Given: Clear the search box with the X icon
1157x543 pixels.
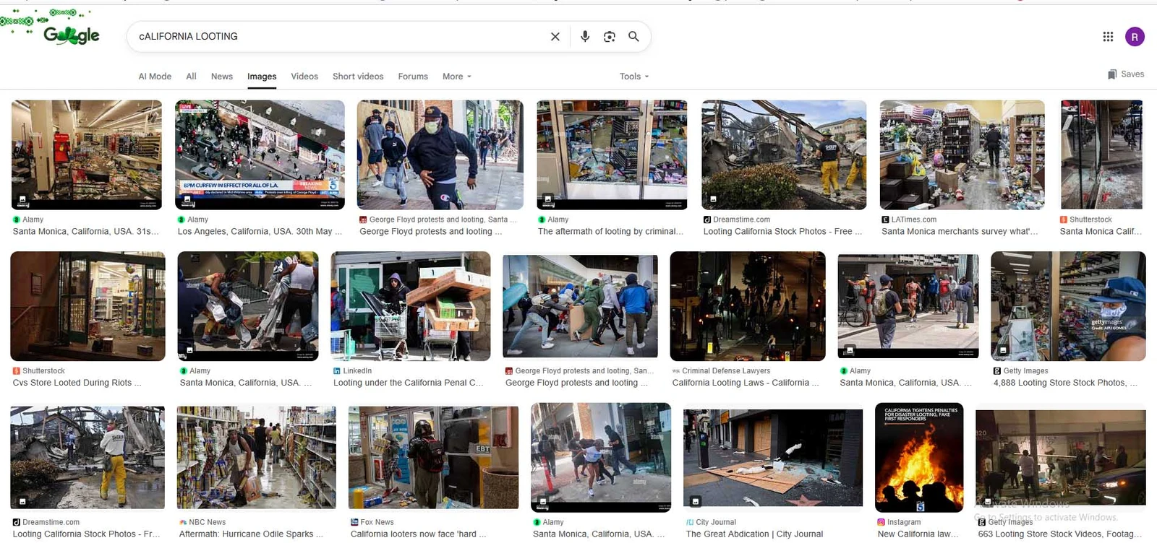Looking at the screenshot, I should pos(555,37).
